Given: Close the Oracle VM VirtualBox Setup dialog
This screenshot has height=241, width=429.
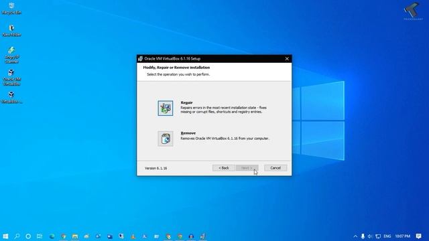Looking at the screenshot, I should tap(287, 59).
